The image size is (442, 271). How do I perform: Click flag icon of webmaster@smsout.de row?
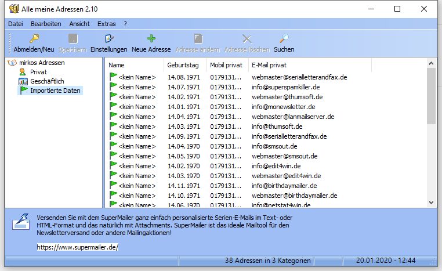point(113,156)
